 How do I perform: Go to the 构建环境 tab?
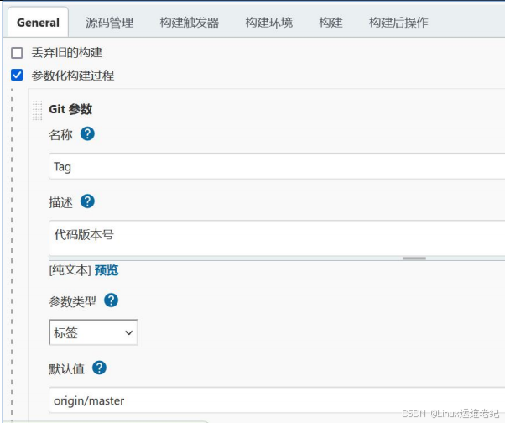(x=269, y=23)
